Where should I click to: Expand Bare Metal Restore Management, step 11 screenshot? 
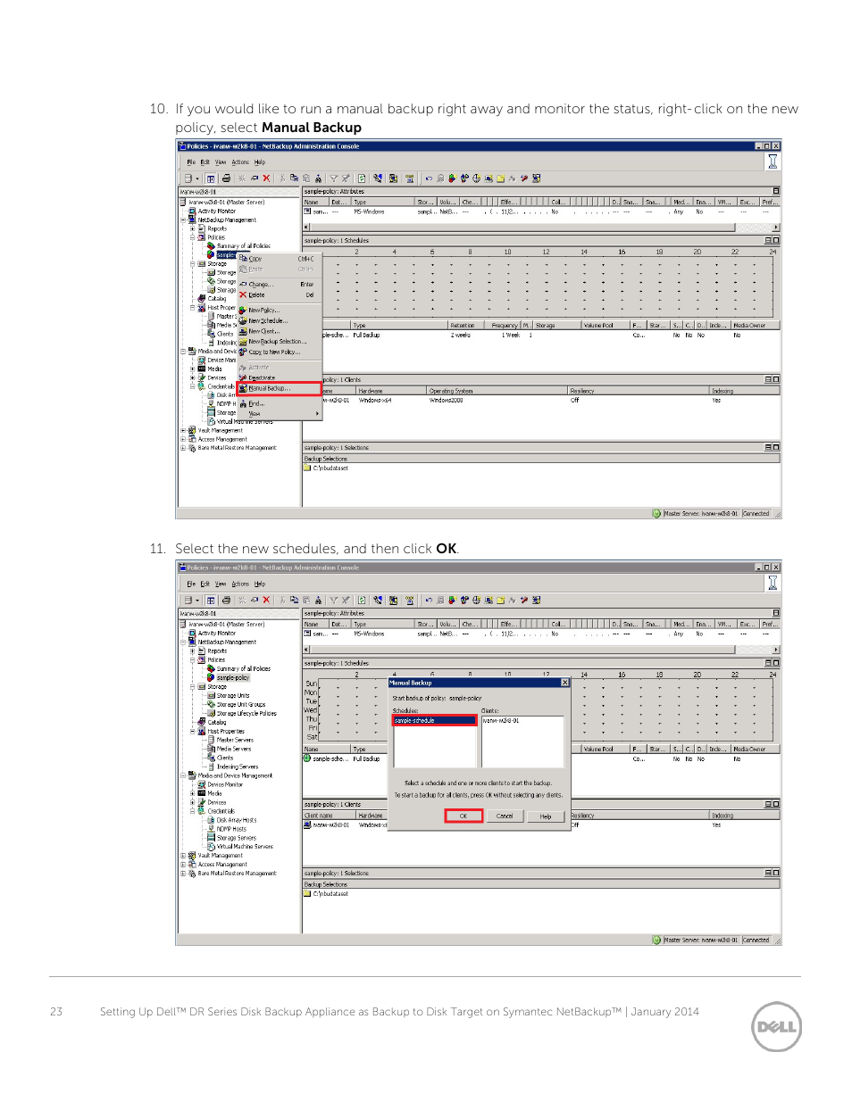[183, 874]
